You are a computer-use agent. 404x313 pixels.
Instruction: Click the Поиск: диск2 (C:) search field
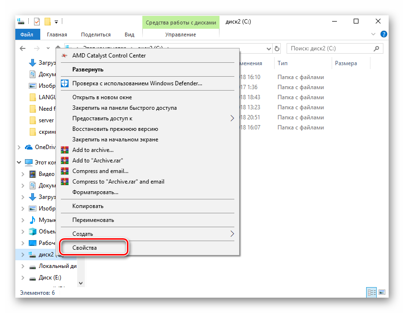click(331, 48)
